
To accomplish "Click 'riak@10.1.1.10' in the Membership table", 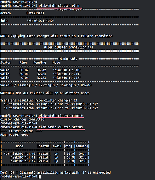I will click(67, 70).
